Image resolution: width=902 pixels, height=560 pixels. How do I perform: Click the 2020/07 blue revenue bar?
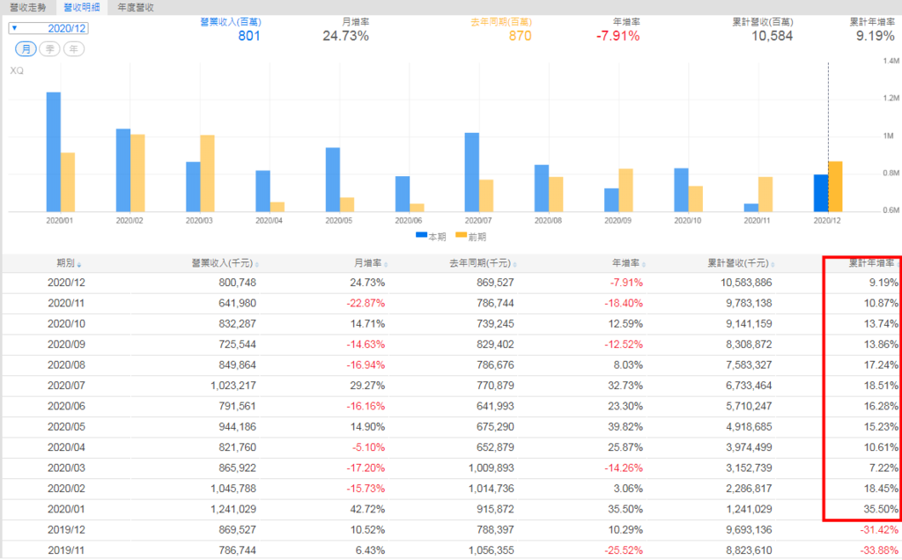472,173
